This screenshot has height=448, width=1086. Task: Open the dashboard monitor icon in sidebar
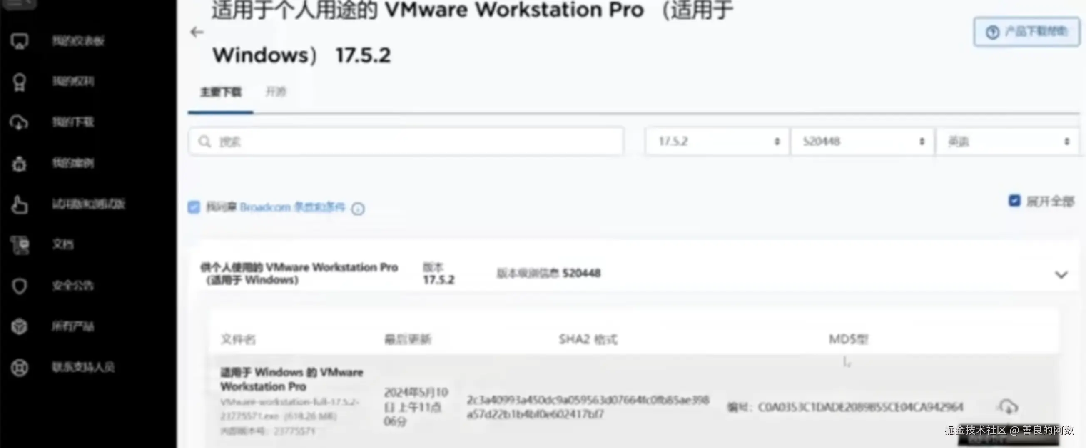coord(20,41)
